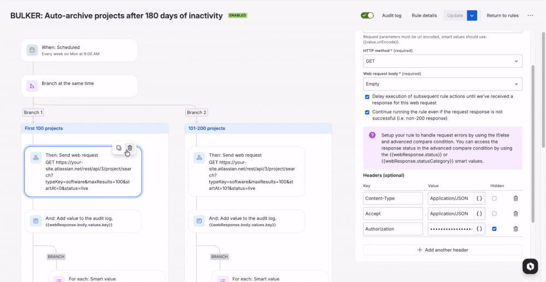
Task: Open the more options ellipsis menu
Action: (530, 15)
